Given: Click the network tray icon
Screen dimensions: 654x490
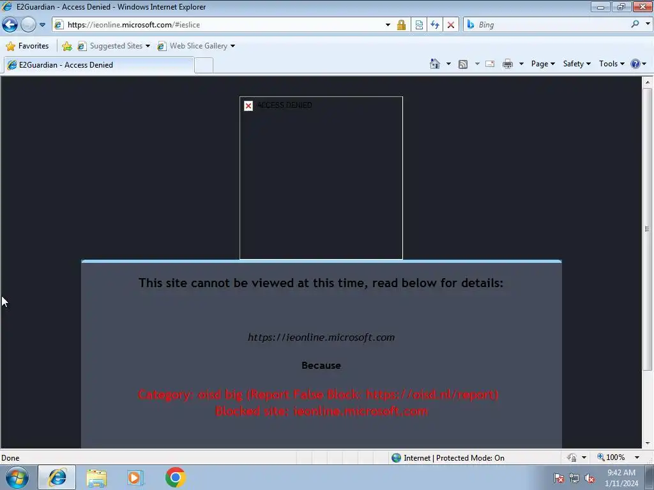Looking at the screenshot, I should (x=574, y=478).
